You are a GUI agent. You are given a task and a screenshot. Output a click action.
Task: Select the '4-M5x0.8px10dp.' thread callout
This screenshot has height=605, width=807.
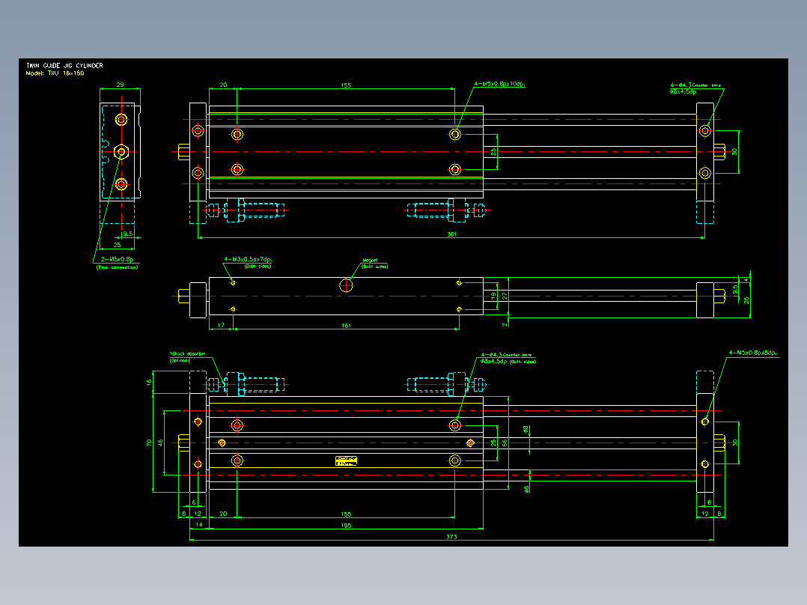click(500, 84)
